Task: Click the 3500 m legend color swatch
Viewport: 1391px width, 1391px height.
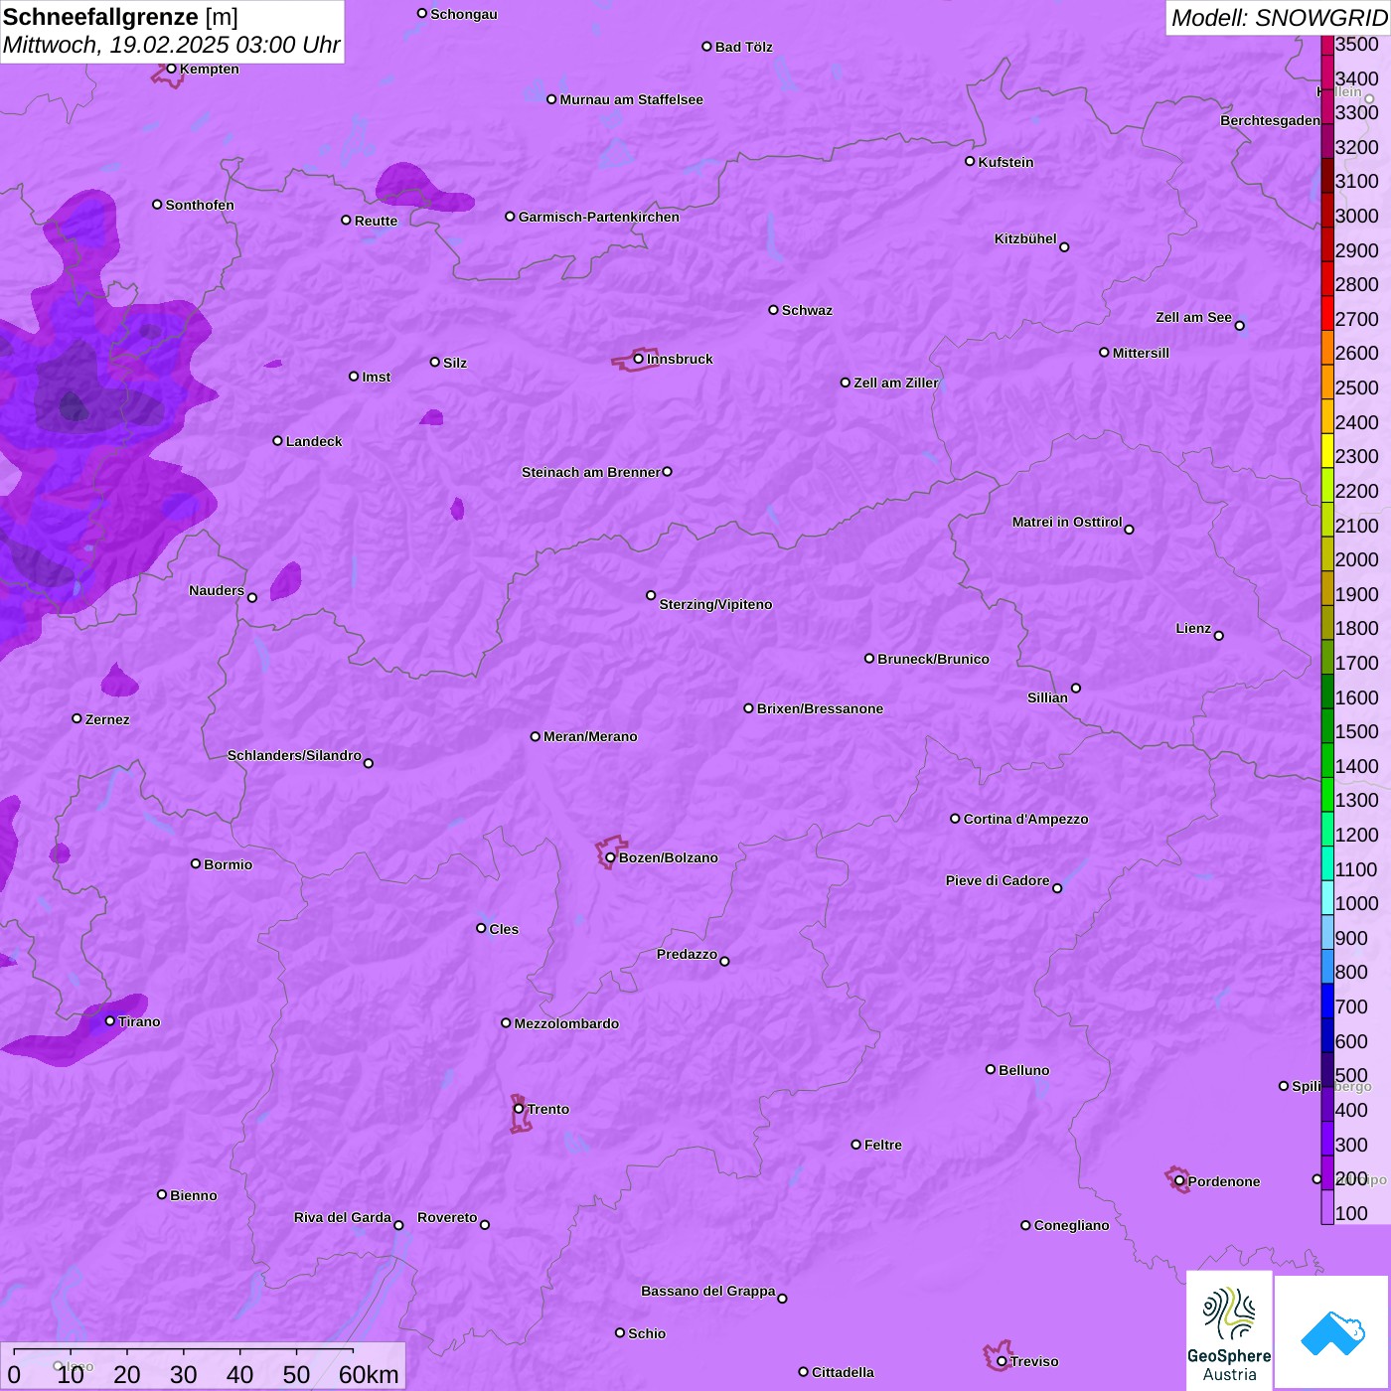Action: click(x=1327, y=45)
